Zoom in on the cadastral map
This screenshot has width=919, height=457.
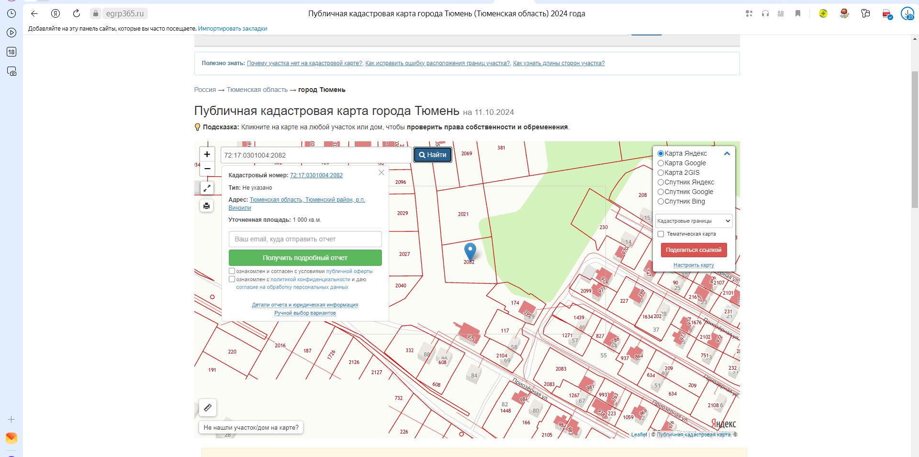[207, 154]
